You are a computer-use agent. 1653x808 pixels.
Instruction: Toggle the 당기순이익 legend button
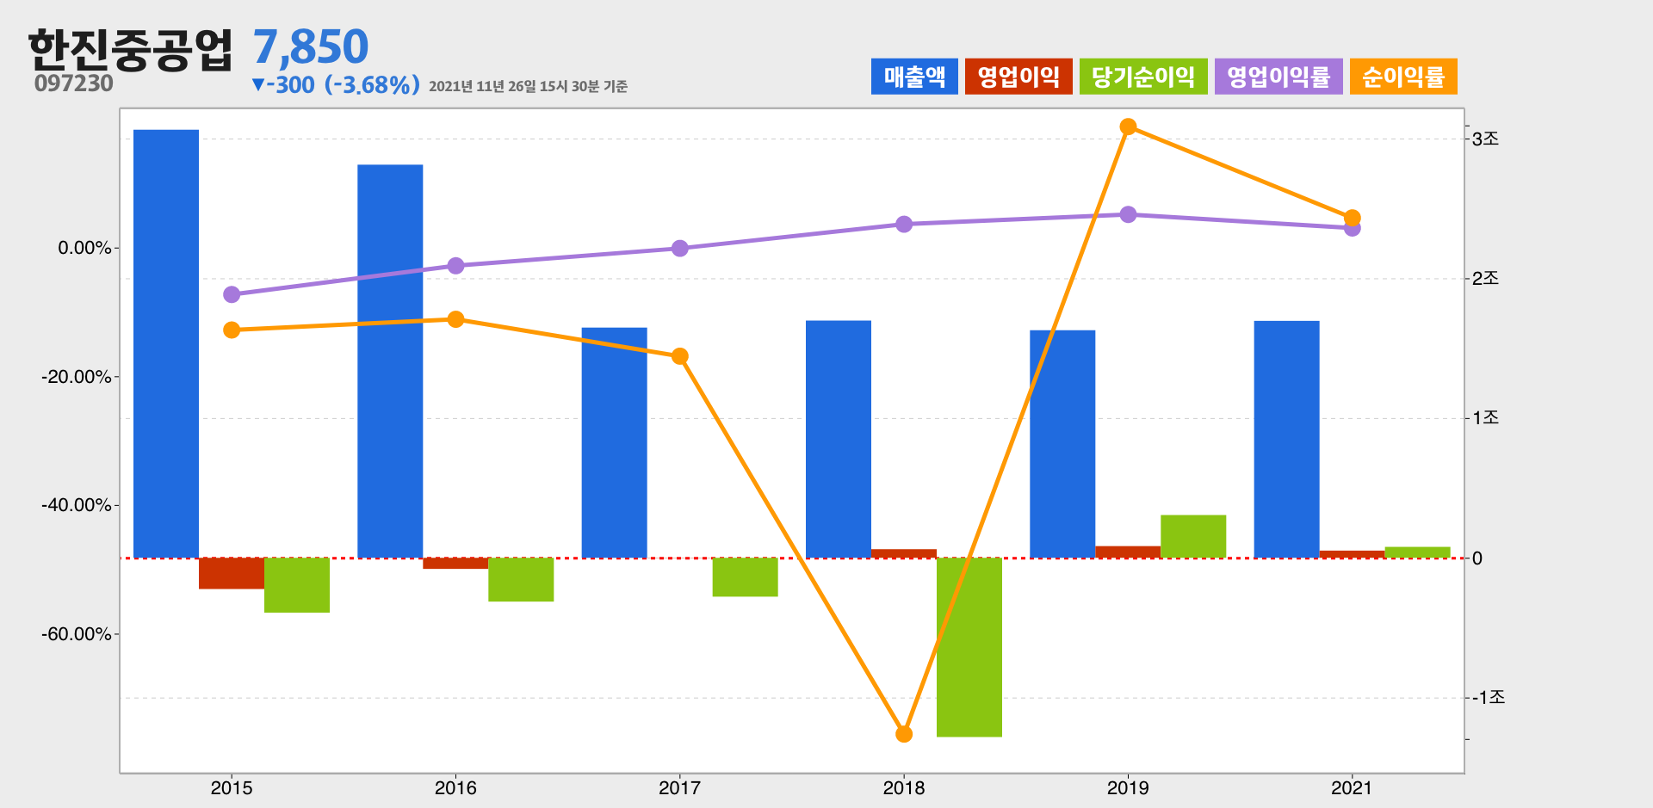(x=1143, y=77)
